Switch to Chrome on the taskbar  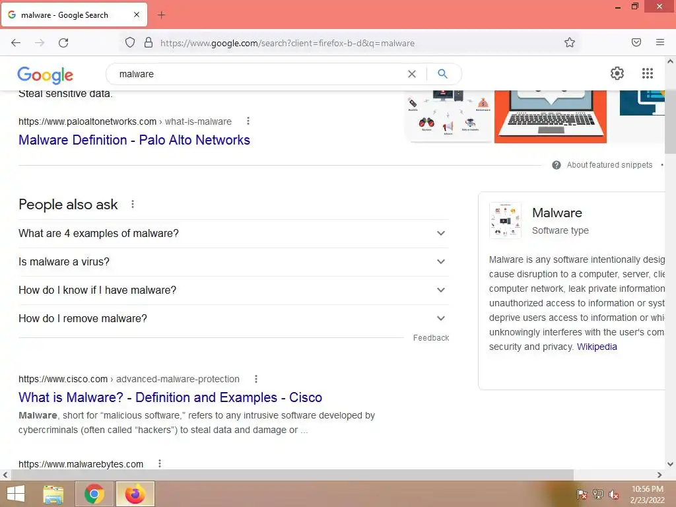pyautogui.click(x=94, y=494)
